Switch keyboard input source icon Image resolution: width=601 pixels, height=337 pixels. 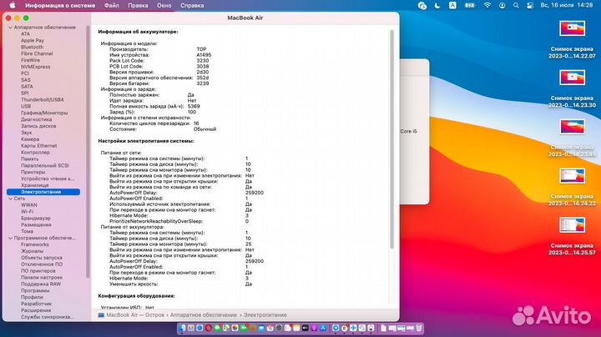[x=452, y=5]
